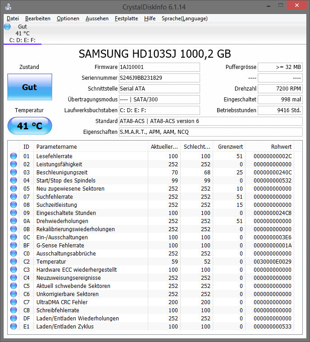Screen dimensions: 310x342
Task: Click the raw value 00000000240C
Action: point(273,172)
